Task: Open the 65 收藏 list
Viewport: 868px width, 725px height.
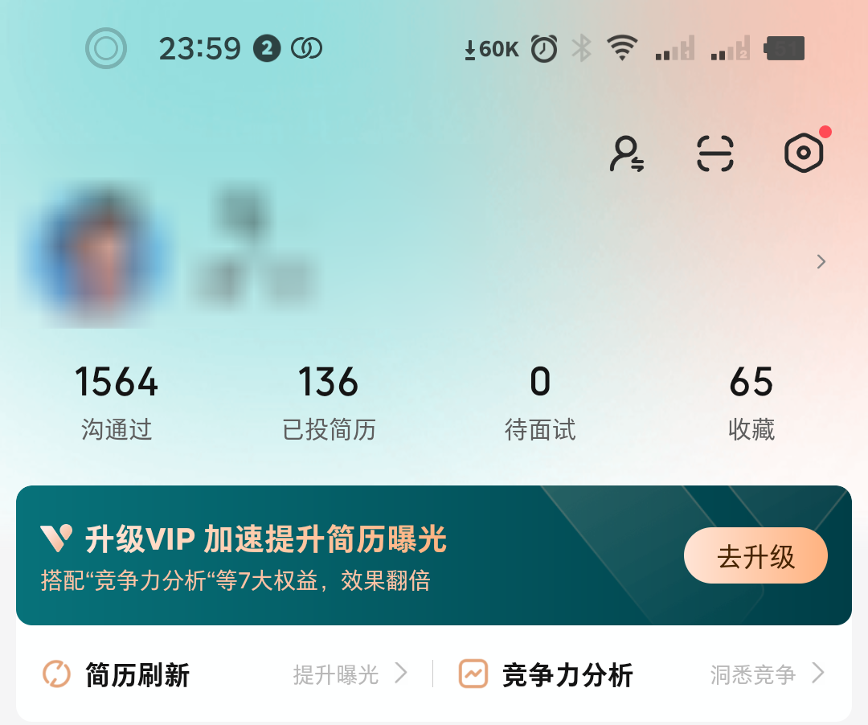Action: (751, 403)
